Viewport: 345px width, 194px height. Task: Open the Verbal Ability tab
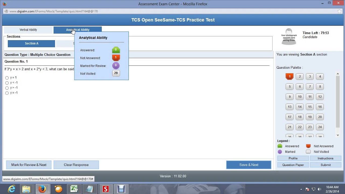click(28, 30)
